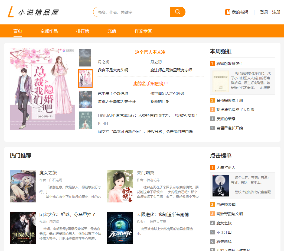Open 我真不是大魔头啊 link
The image size is (284, 251).
click(113, 70)
